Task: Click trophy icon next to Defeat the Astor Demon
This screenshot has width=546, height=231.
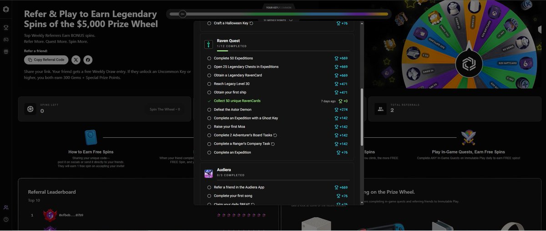Action: pyautogui.click(x=337, y=110)
